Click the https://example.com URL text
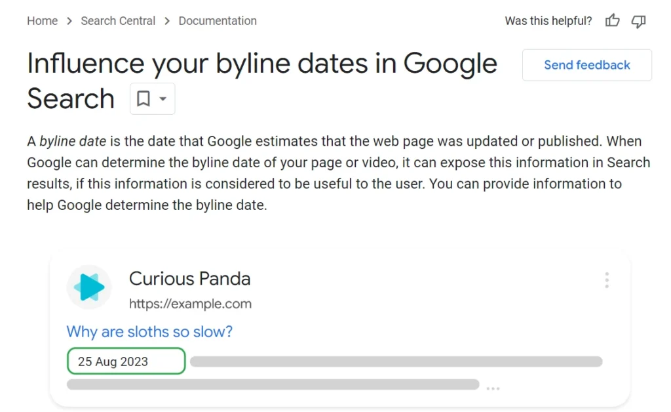 click(191, 304)
